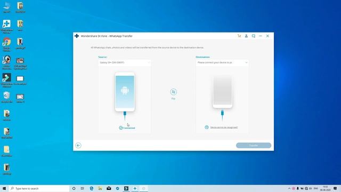Select the This PC desktop icon

click(7, 7)
